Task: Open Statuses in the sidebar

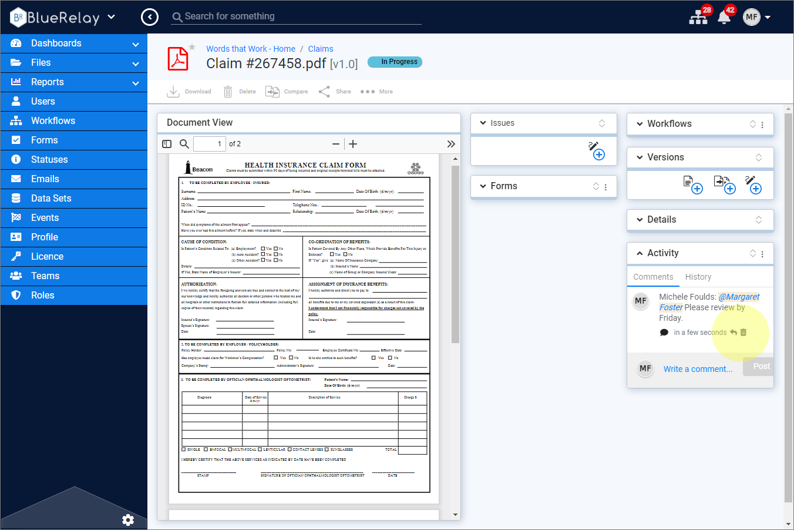Action: [x=74, y=159]
